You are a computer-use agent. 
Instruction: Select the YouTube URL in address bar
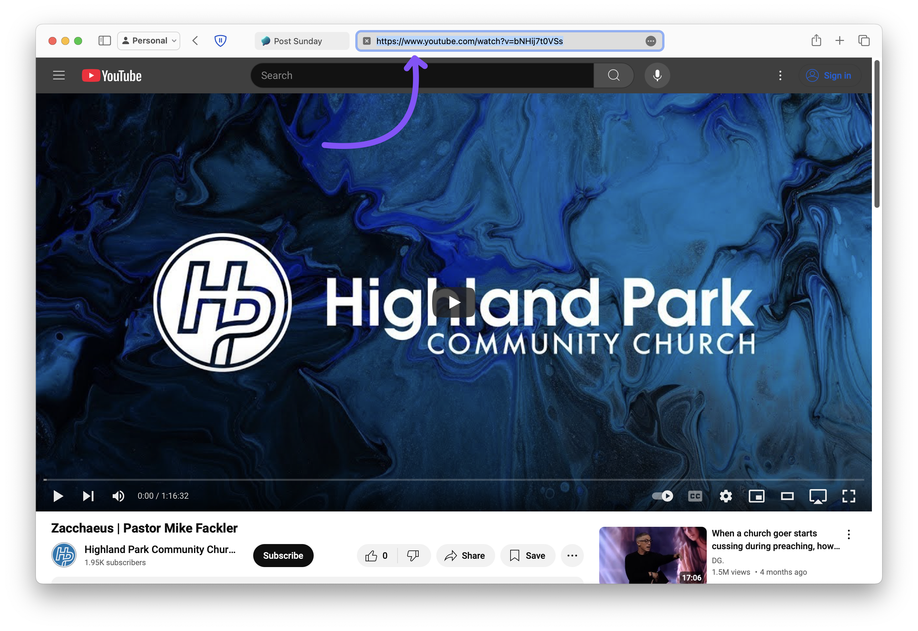pyautogui.click(x=470, y=41)
